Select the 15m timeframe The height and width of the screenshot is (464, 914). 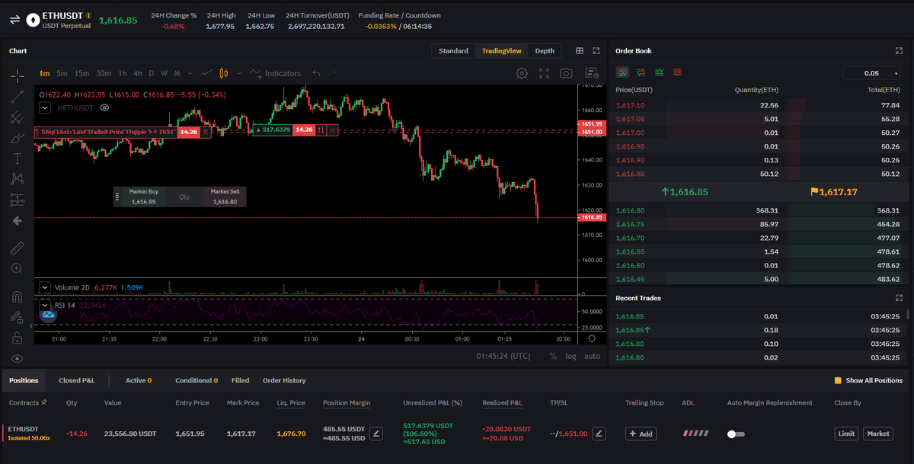[81, 73]
